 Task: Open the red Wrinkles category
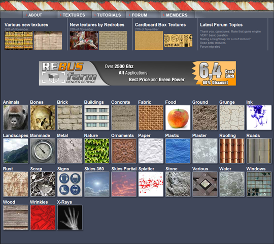43,218
